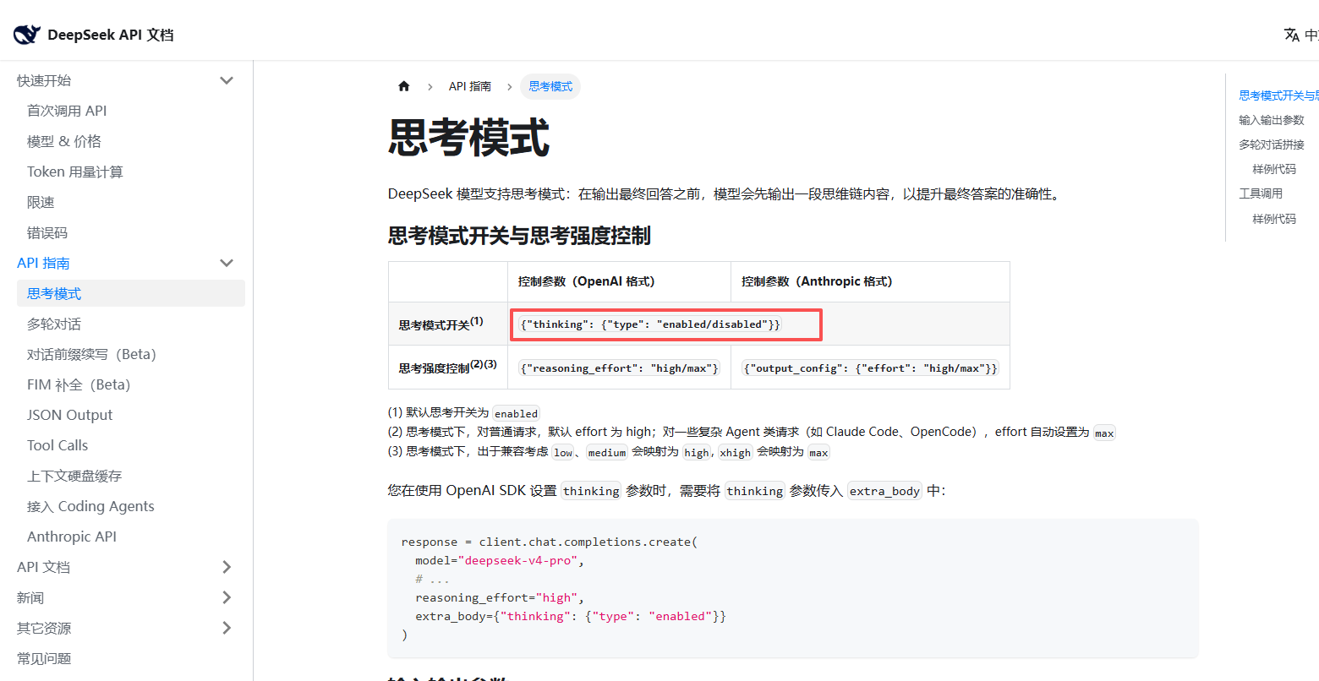
Task: Click the home icon in breadcrumb
Action: click(x=404, y=86)
